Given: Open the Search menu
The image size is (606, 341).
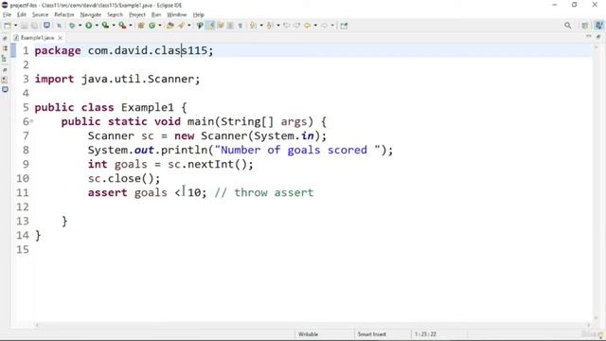Looking at the screenshot, I should pos(115,15).
